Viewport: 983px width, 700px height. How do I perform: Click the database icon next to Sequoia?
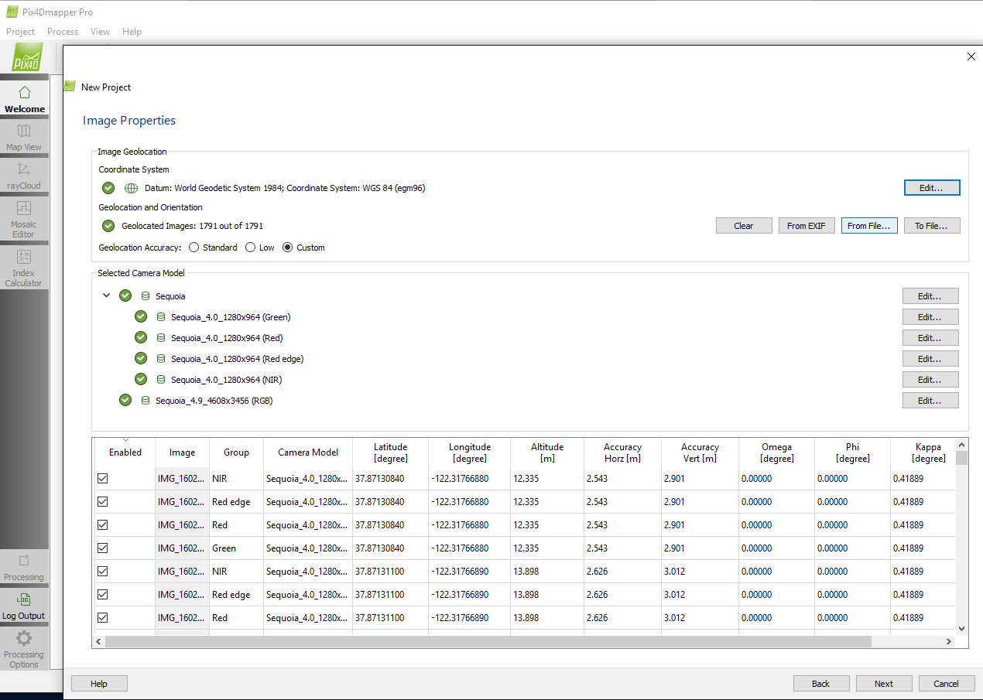tap(146, 296)
